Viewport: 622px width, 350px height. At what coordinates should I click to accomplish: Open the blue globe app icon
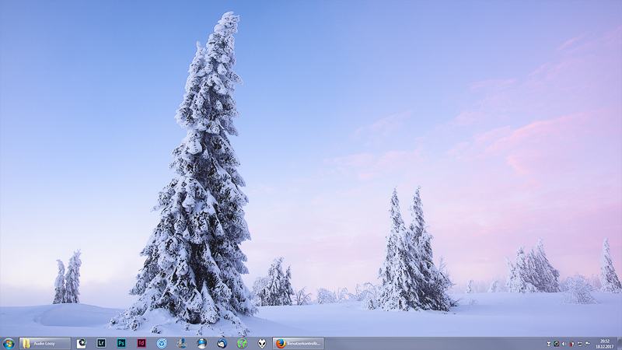pos(202,343)
